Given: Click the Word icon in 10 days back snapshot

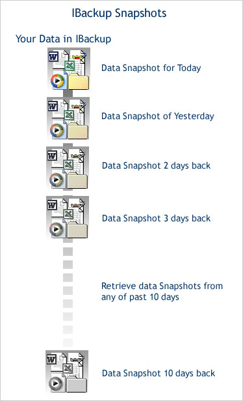Looking at the screenshot, I should point(52,360).
